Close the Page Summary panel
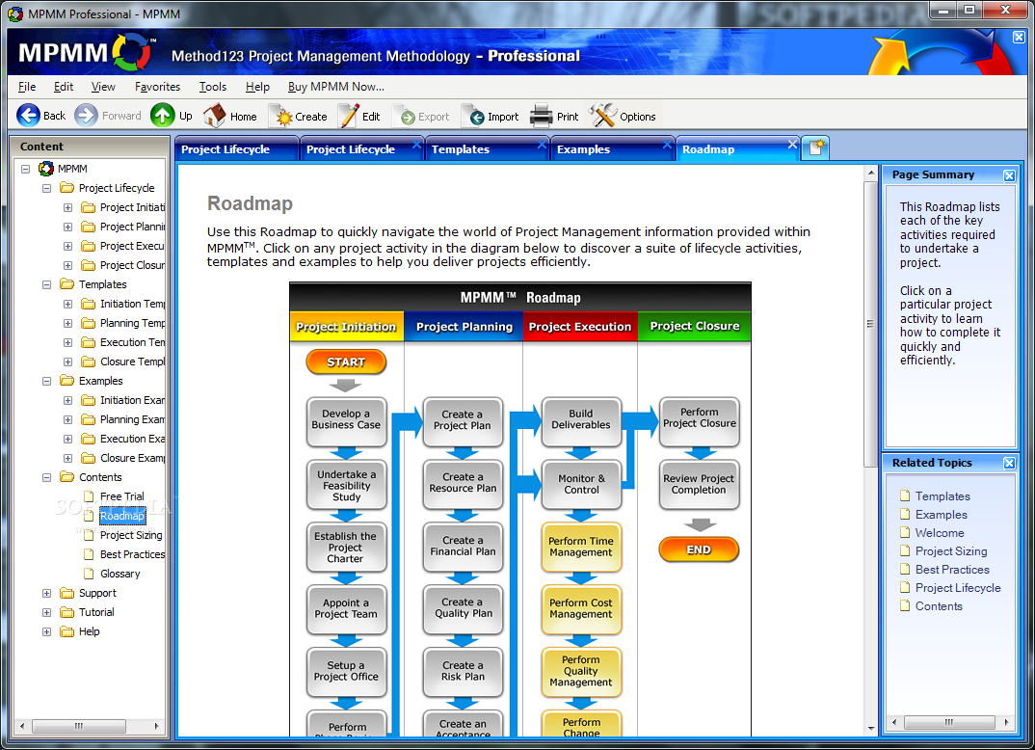 1009,175
